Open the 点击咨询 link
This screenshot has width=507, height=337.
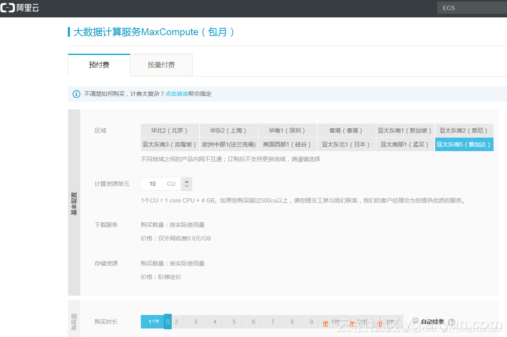click(x=177, y=94)
